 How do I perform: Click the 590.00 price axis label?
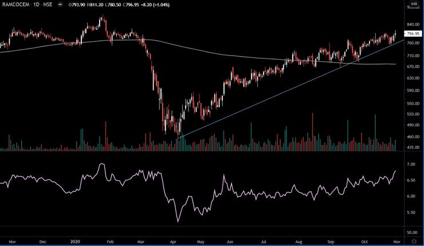tap(413, 90)
